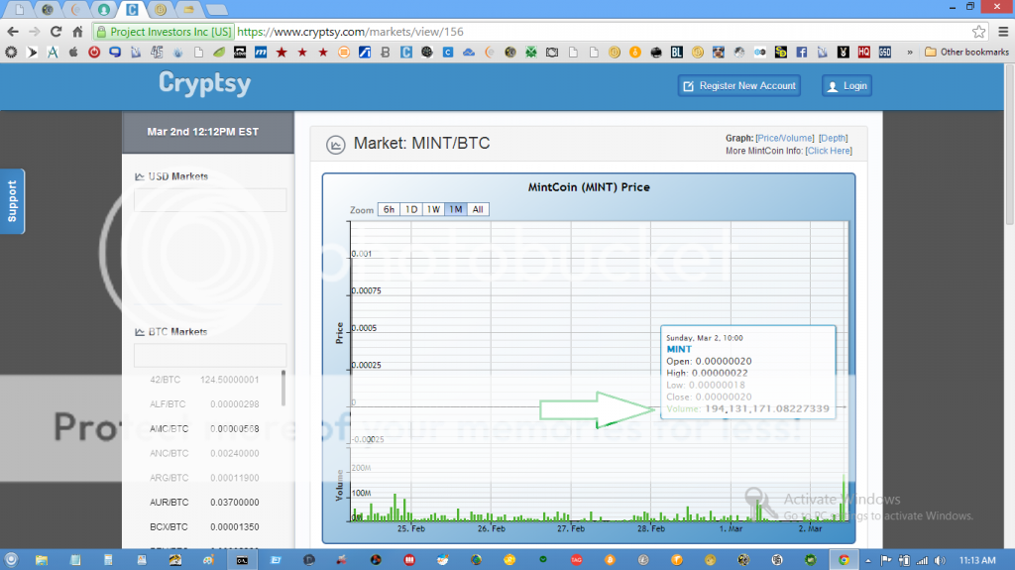Show hidden tray icons arrow
The image size is (1015, 570).
coord(868,560)
